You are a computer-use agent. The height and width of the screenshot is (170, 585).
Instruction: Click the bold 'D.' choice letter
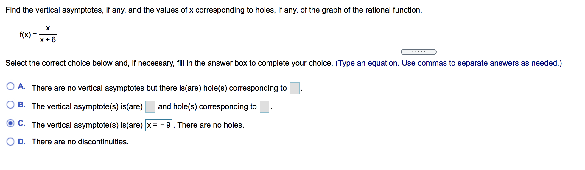(x=21, y=142)
